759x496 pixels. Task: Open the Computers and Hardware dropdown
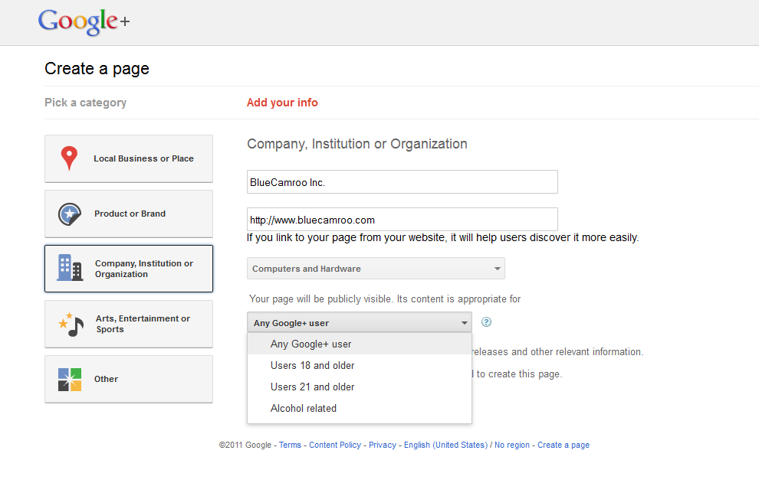click(x=376, y=269)
